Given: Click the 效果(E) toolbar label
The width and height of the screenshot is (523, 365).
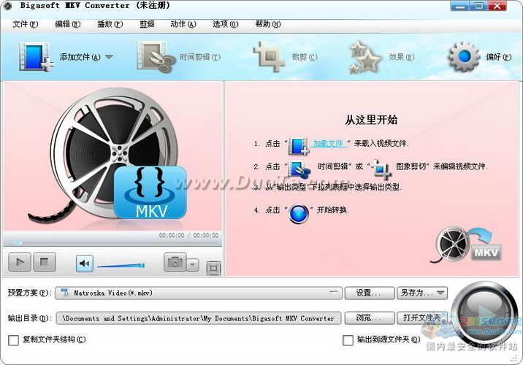Looking at the screenshot, I should pos(402,57).
